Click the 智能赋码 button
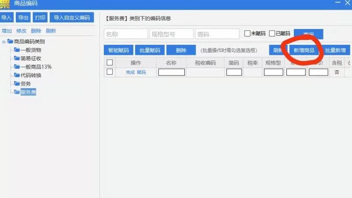 [x=118, y=50]
